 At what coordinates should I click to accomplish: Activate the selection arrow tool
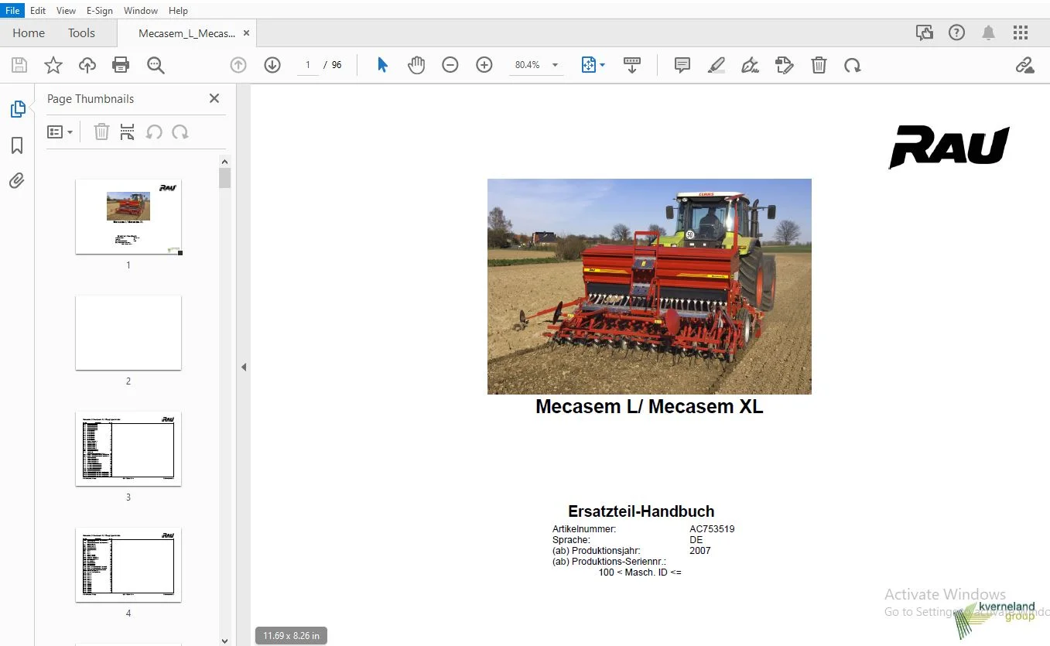point(382,66)
